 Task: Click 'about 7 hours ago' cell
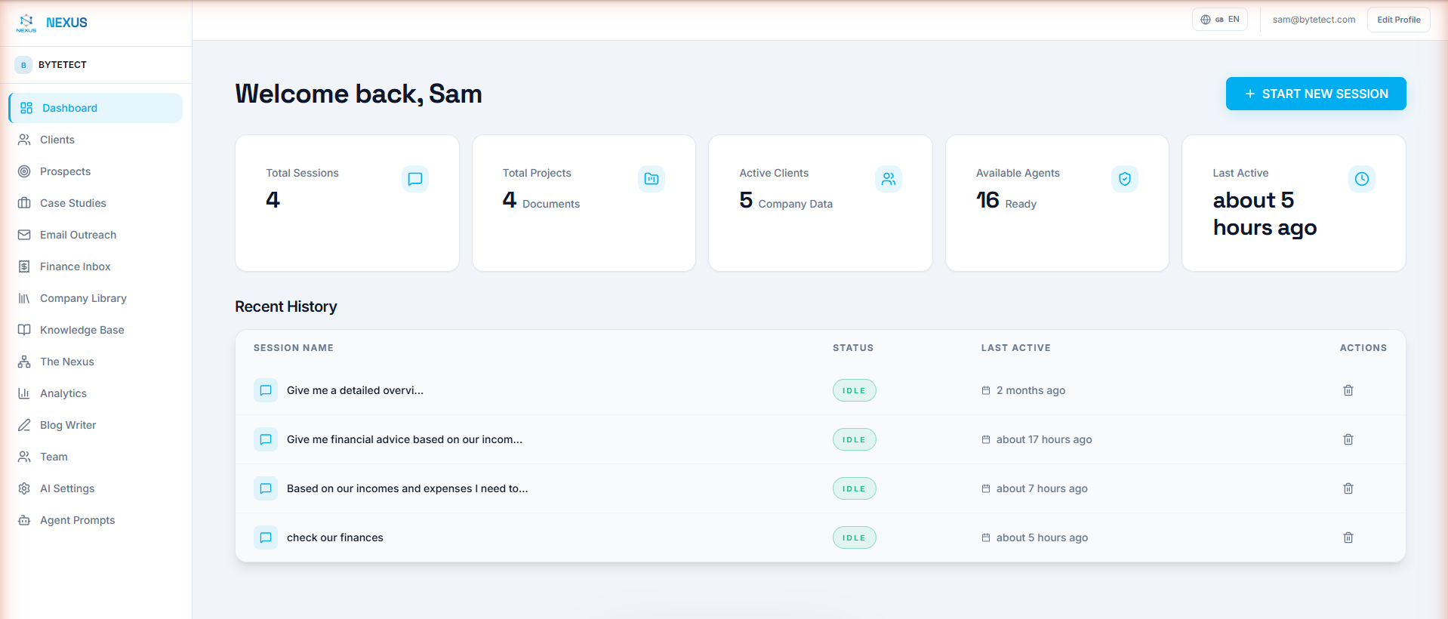pyautogui.click(x=1034, y=488)
